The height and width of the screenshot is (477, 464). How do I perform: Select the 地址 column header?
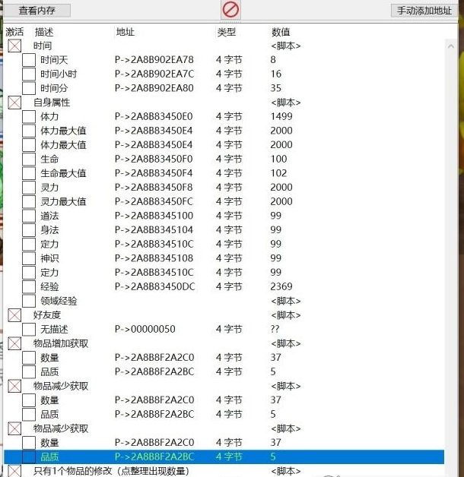coord(126,32)
